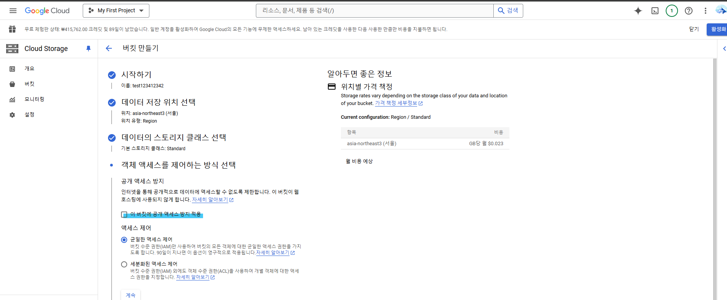Screen dimensions: 727x300
Task: Click the 버킷 bucket sidebar icon
Action: tap(12, 84)
